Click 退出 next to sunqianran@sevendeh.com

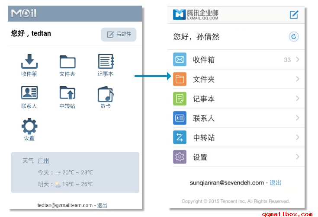click(276, 183)
